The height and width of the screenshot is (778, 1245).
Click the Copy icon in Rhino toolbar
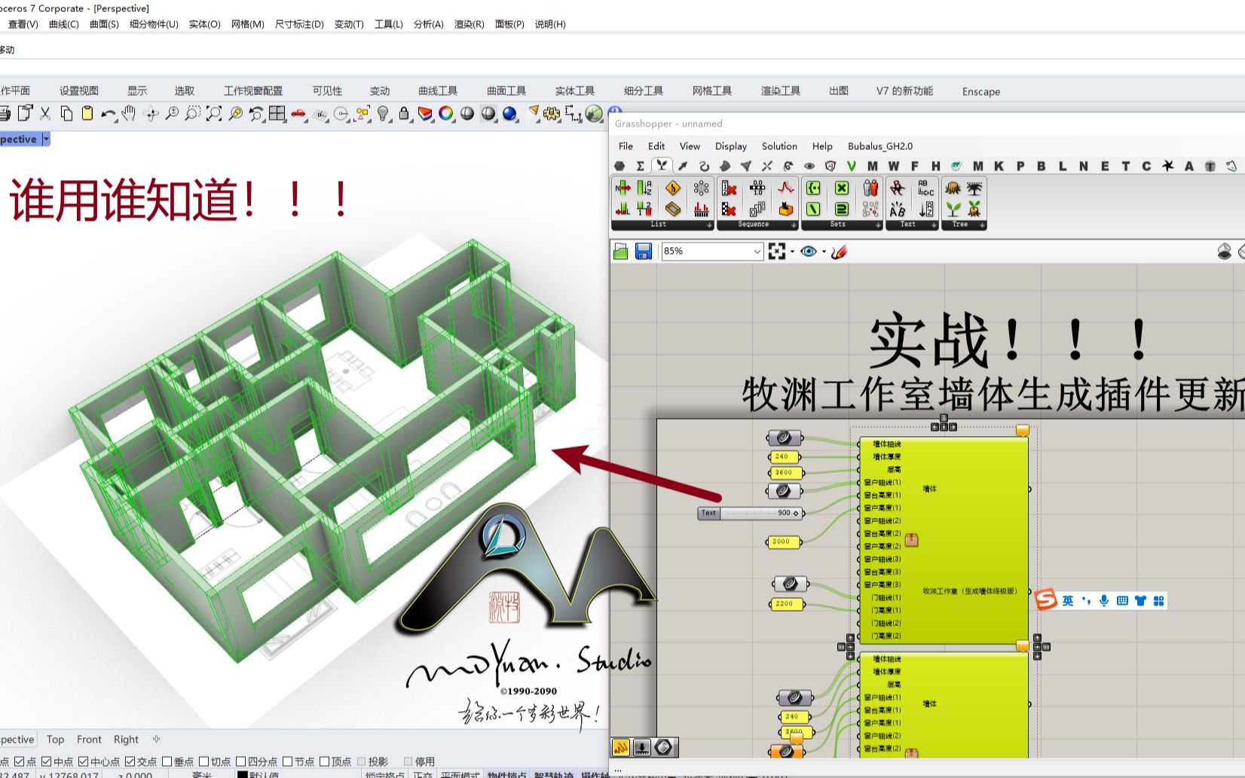66,114
